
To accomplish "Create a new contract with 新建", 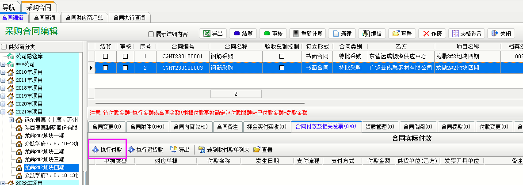I will [342, 34].
